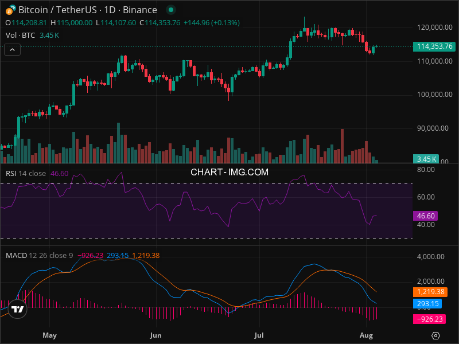This screenshot has height=344, width=459.
Task: Click the open price O 114,208.81
Action: [26, 23]
